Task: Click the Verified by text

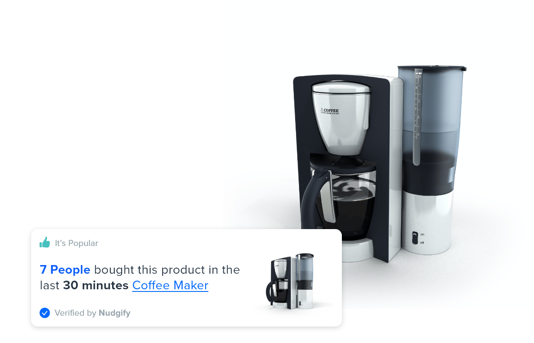Action: [75, 313]
